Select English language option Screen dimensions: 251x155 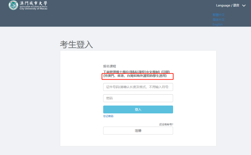pyautogui.click(x=218, y=25)
